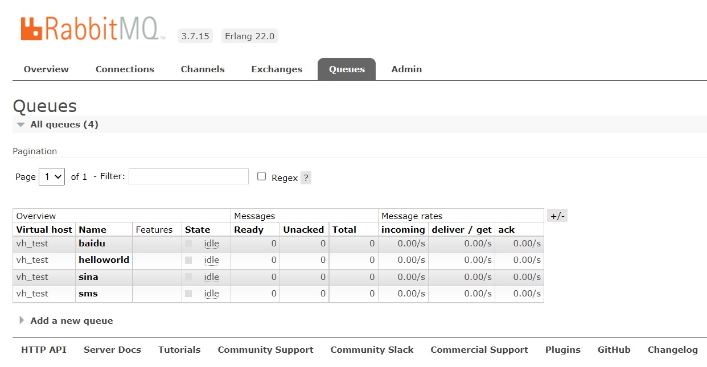
Task: Focus the Filter text field
Action: [x=189, y=176]
